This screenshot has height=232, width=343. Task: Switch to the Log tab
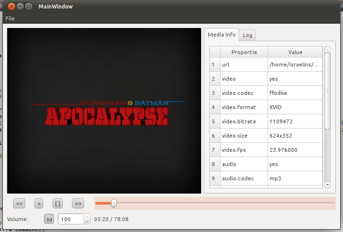click(x=248, y=35)
